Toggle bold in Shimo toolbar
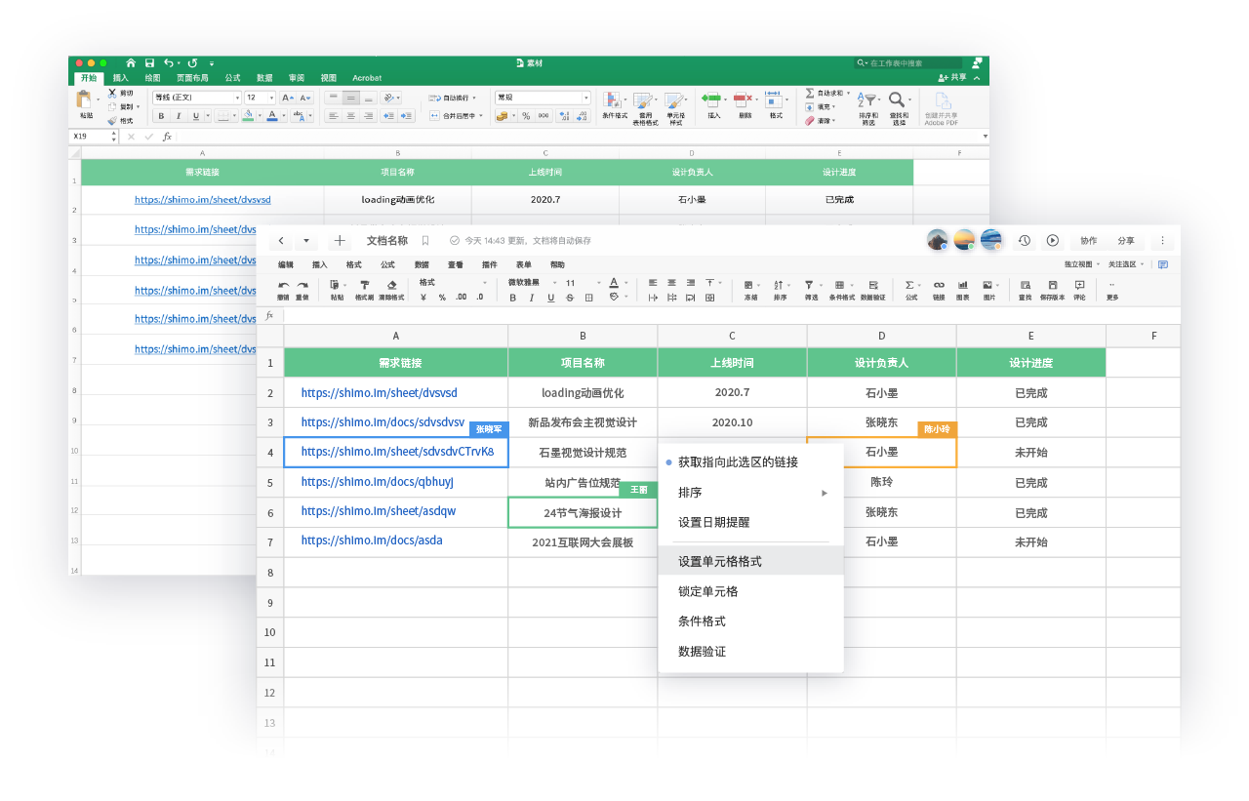1249x801 pixels. [513, 298]
